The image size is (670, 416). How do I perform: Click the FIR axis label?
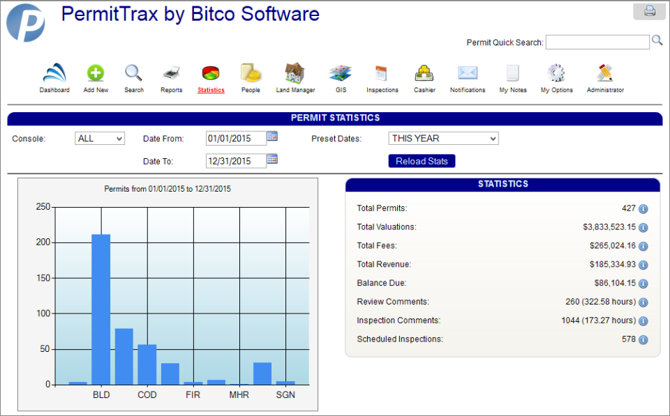[x=193, y=394]
